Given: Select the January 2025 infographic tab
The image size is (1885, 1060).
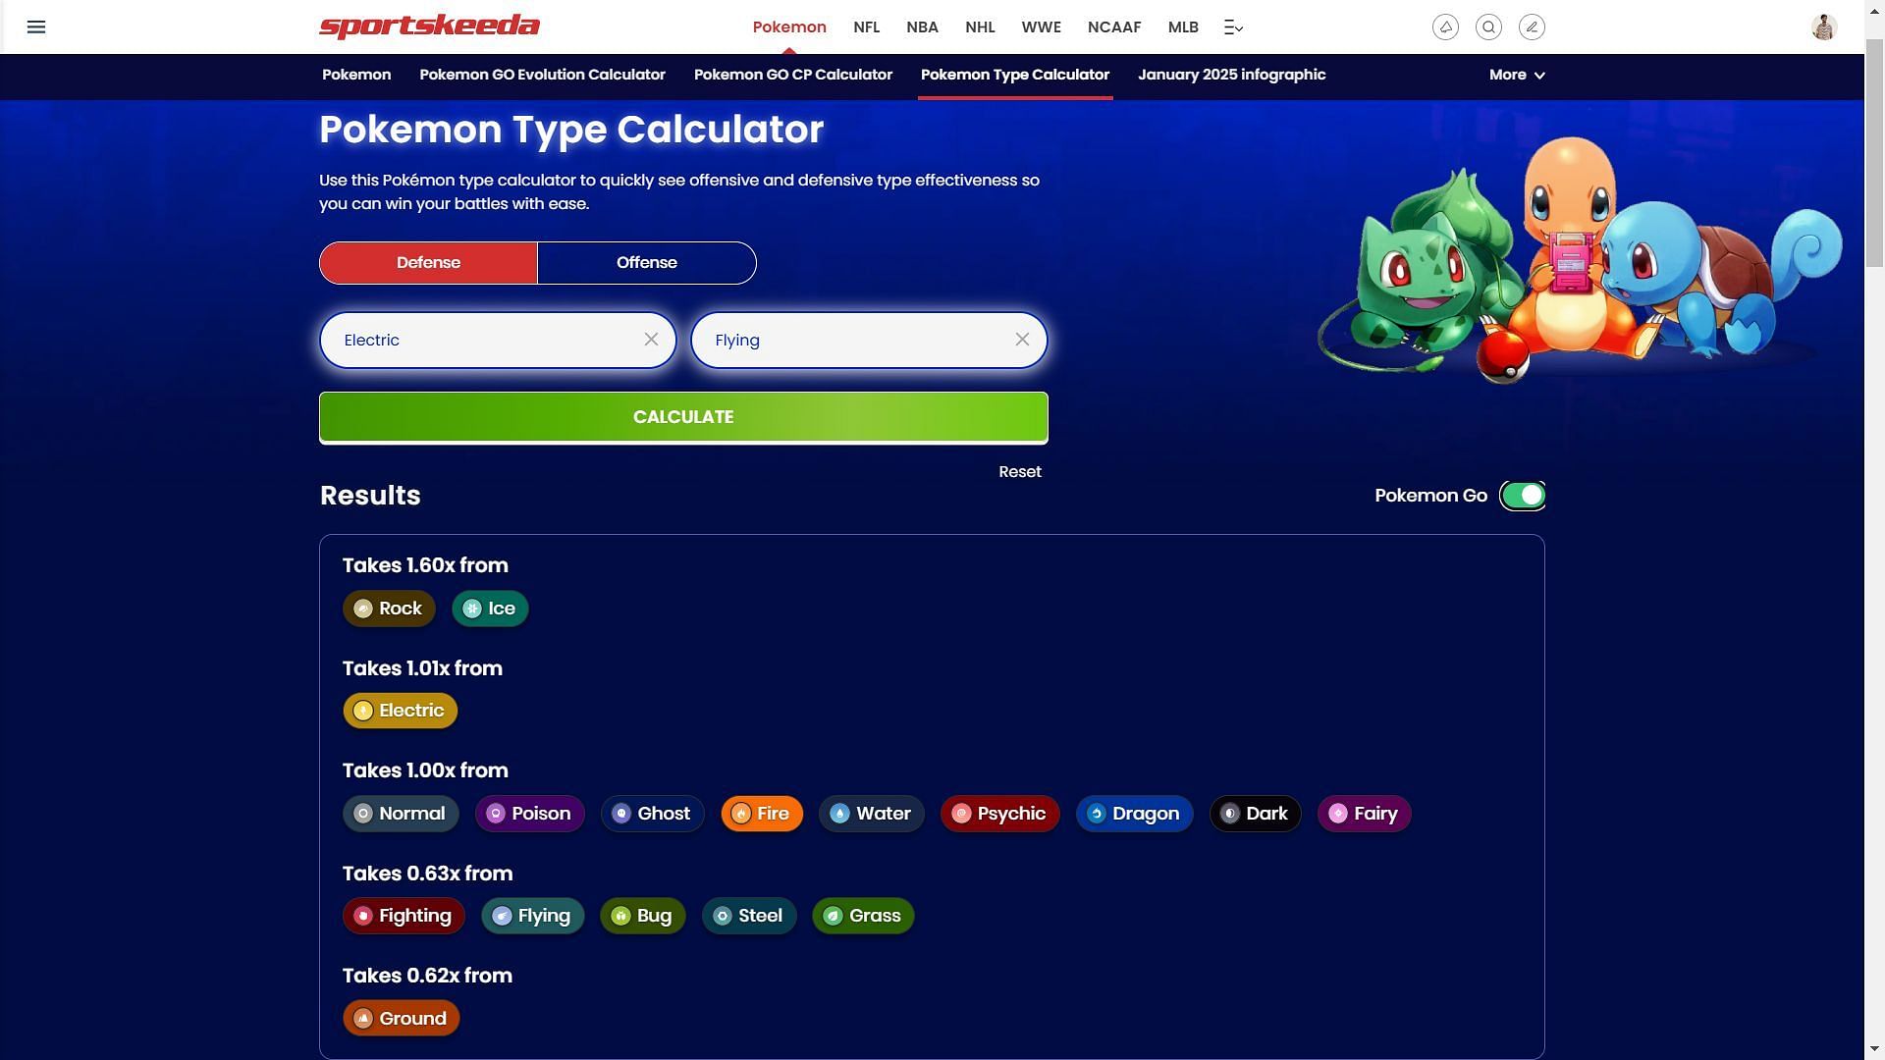Looking at the screenshot, I should point(1231,75).
